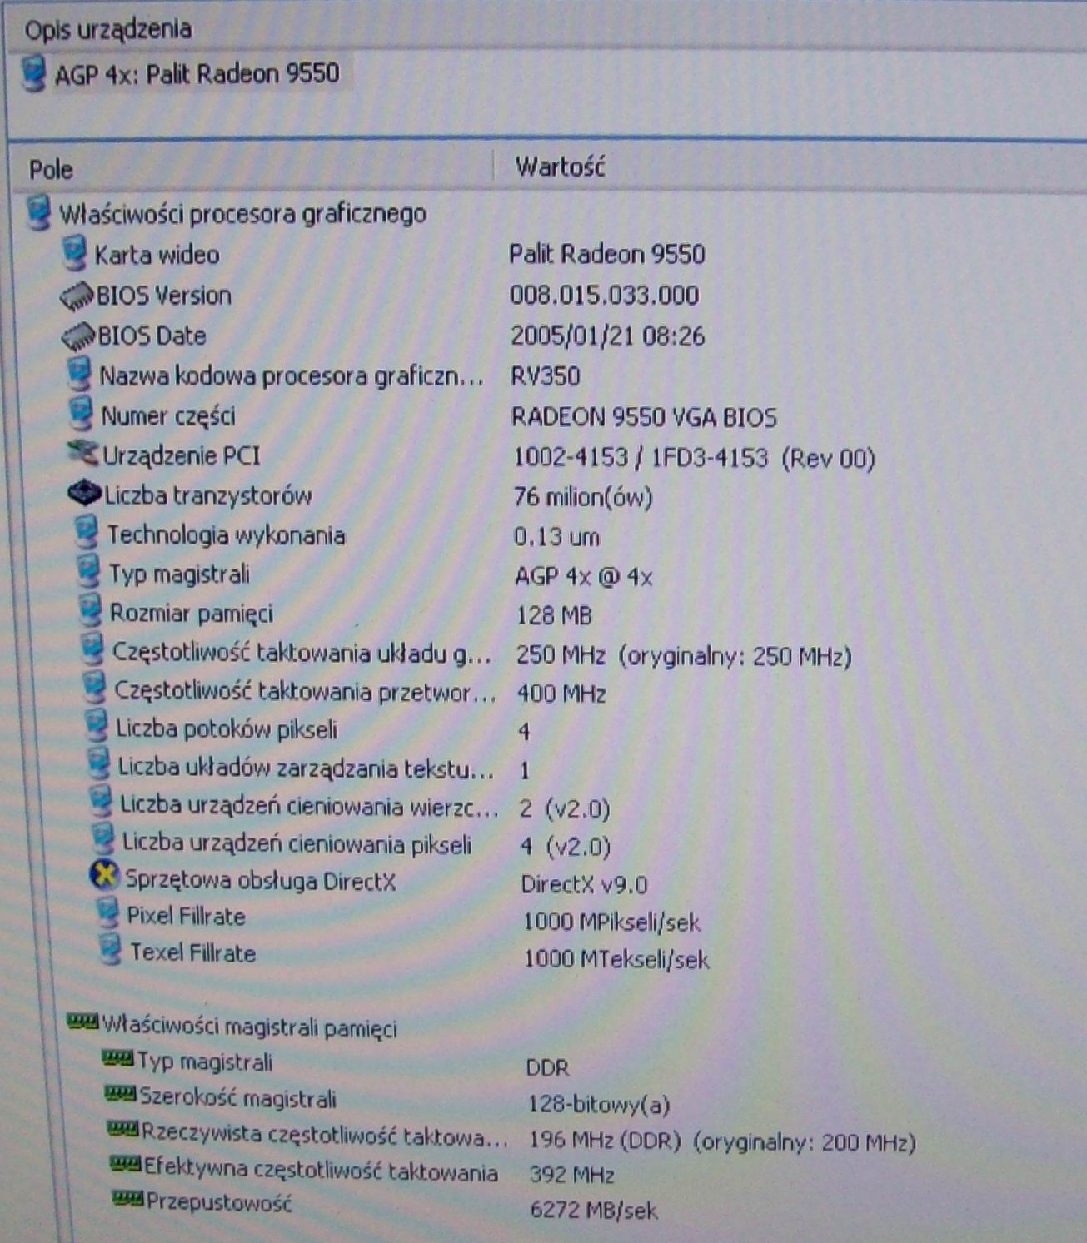Click the card icon next to 'Urządzenie PCI'

(x=84, y=455)
